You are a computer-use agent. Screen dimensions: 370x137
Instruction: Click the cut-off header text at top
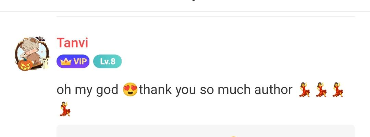click(x=194, y=1)
